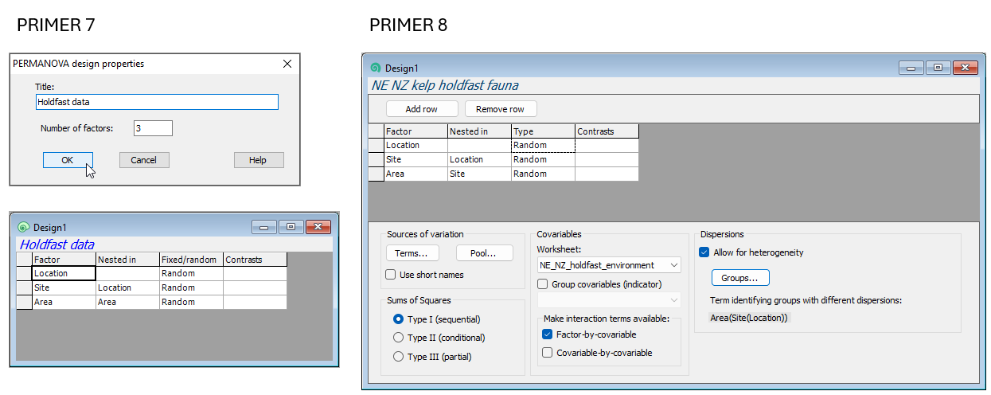The height and width of the screenshot is (395, 991).
Task: Click the PRIMER 8 Design1 window icon
Action: (x=376, y=68)
